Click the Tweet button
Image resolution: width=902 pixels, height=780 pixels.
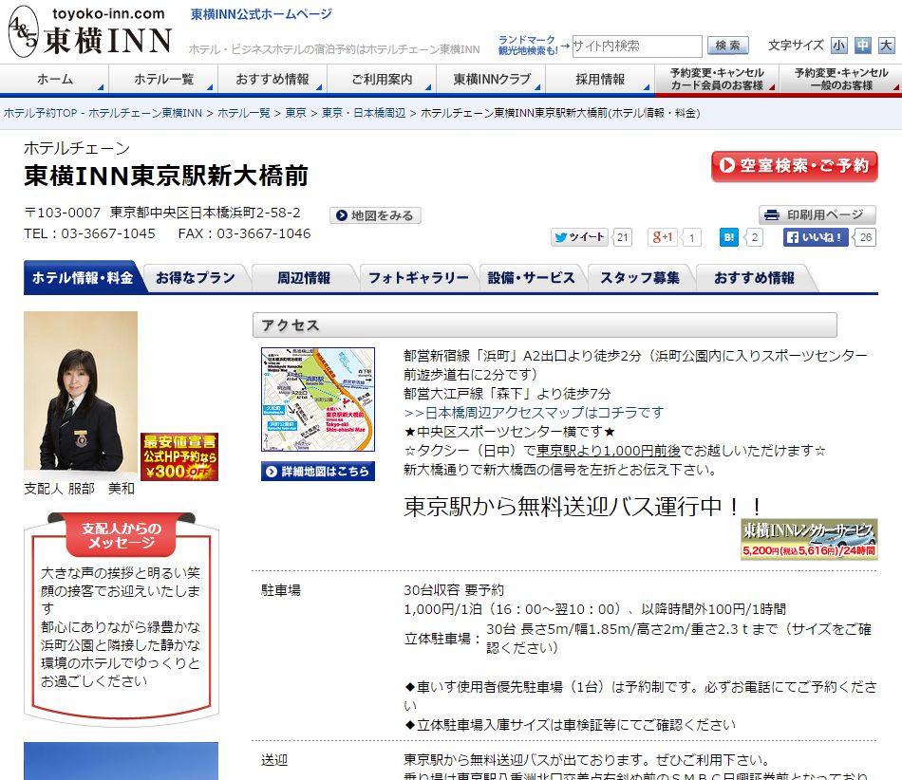(x=579, y=237)
